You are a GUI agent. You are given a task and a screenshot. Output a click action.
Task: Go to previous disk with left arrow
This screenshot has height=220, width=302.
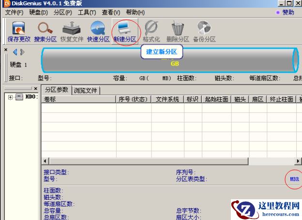(15, 52)
